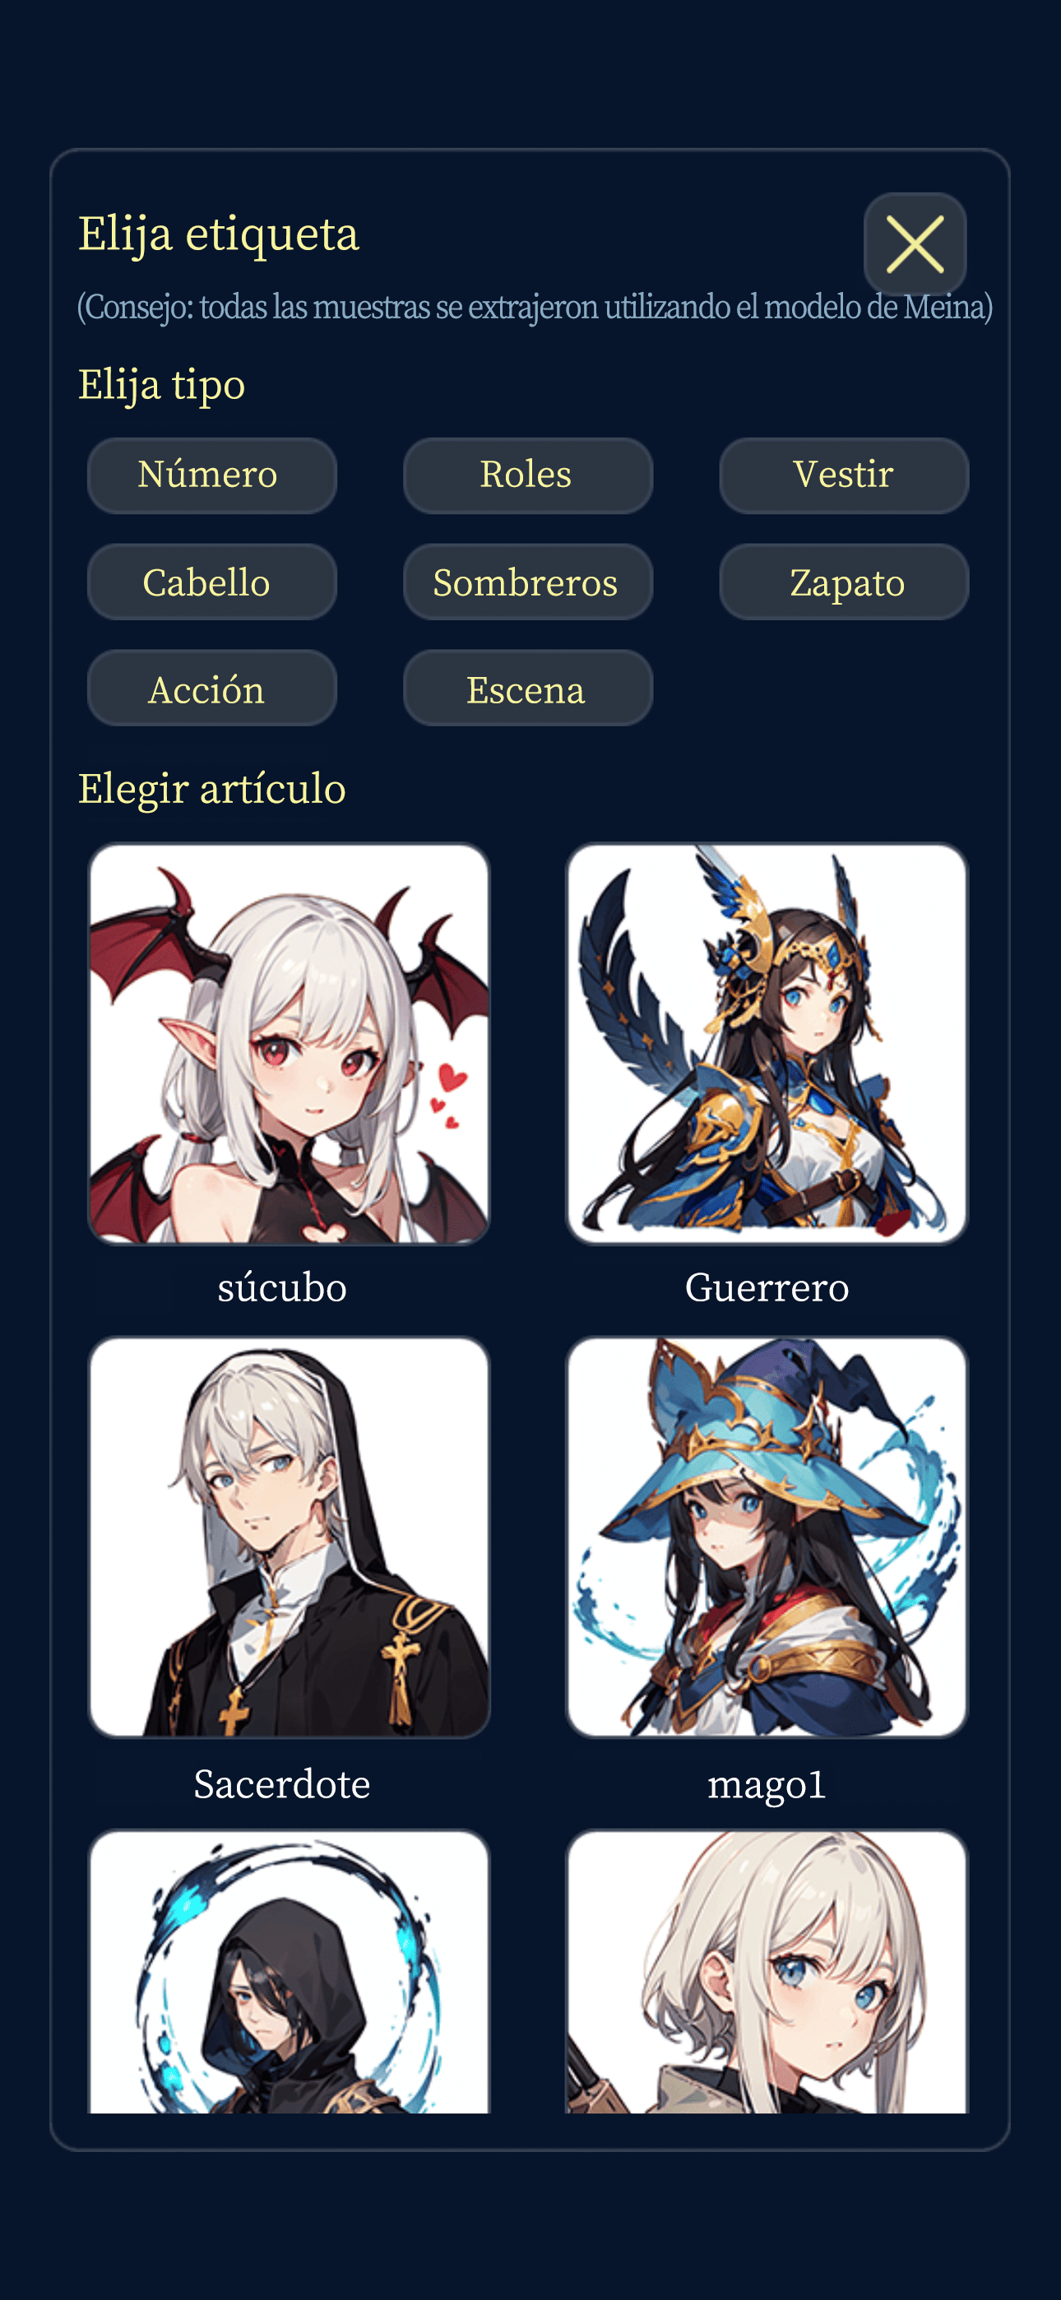
Task: Choose the Escena type button
Action: (528, 689)
